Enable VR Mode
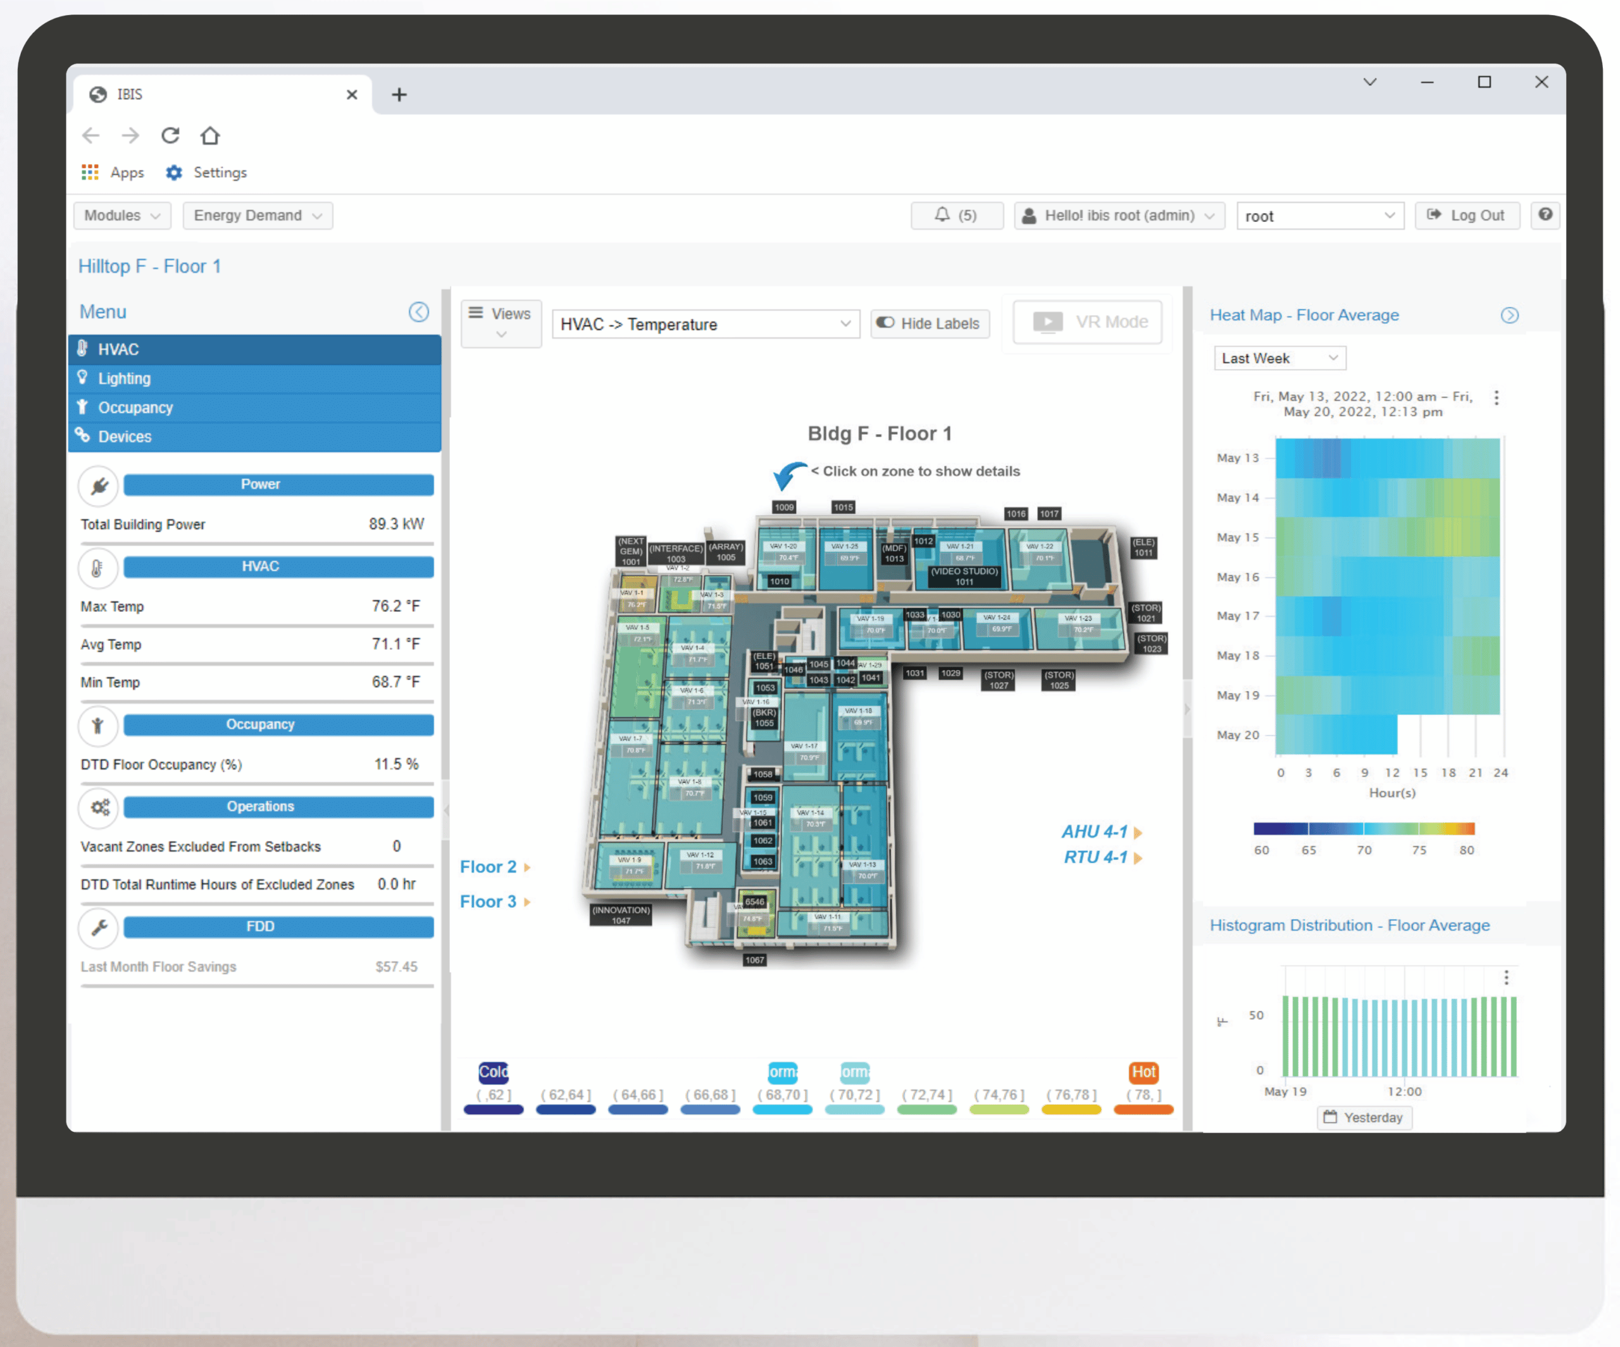1620x1347 pixels. 1088,321
